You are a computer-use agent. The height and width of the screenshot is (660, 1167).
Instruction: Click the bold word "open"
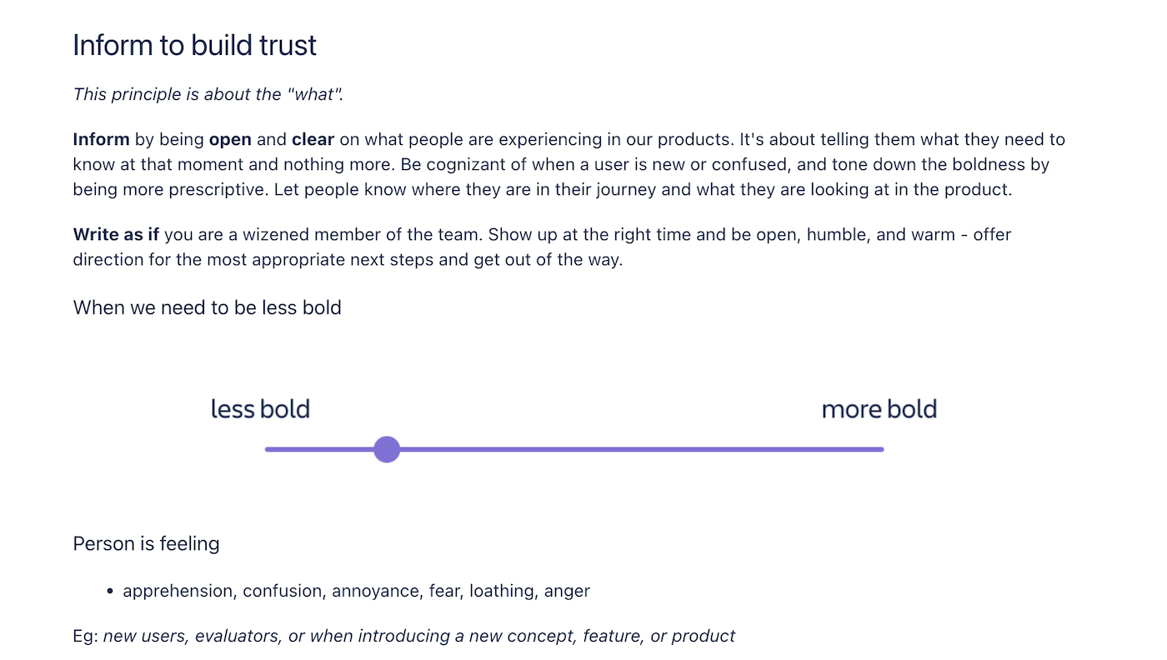click(230, 139)
